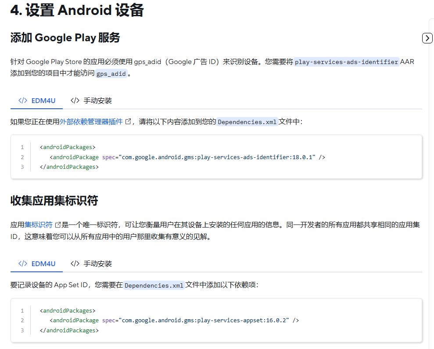Image resolution: width=434 pixels, height=349 pixels.
Task: Click the "收集应用集标识符" heading
Action: (54, 200)
